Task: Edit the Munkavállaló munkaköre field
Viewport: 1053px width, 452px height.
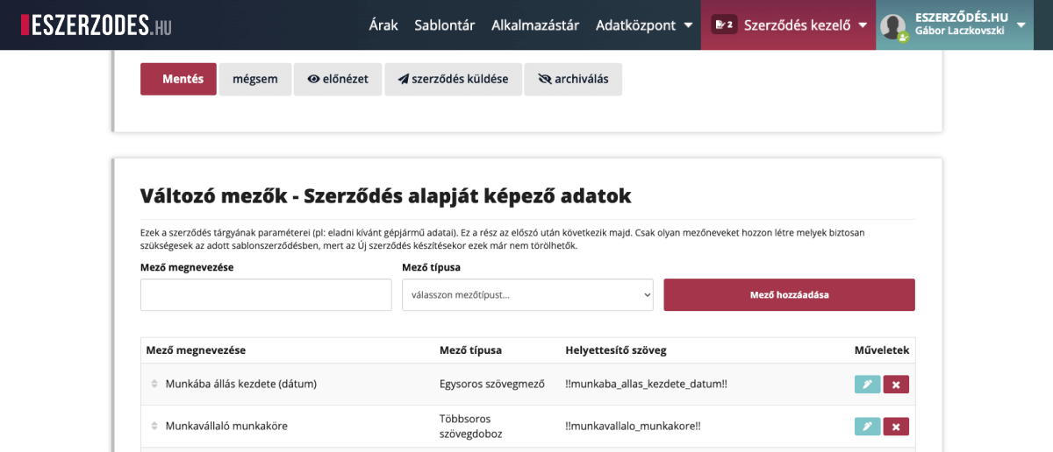Action: coord(867,427)
